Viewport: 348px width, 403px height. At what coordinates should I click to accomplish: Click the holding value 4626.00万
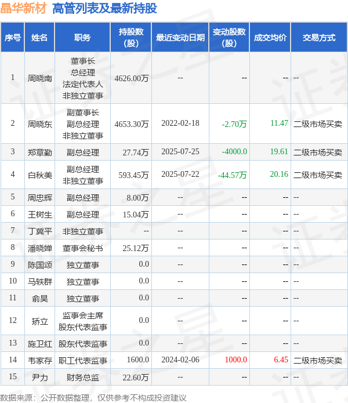(132, 78)
